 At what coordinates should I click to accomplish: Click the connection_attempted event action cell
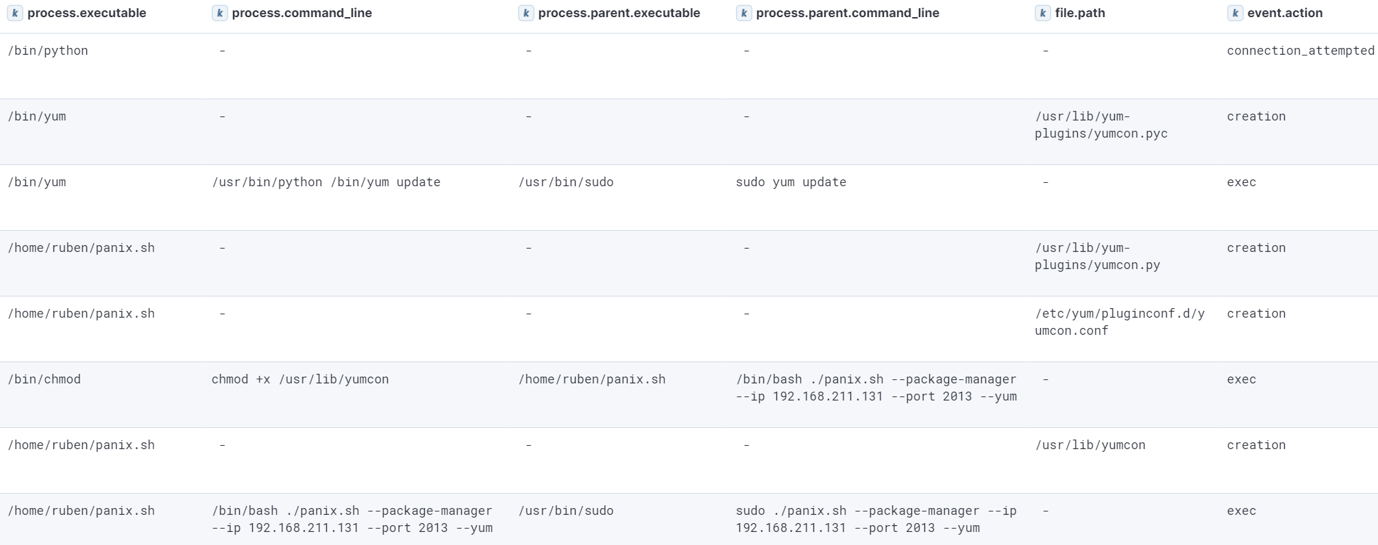(1300, 51)
